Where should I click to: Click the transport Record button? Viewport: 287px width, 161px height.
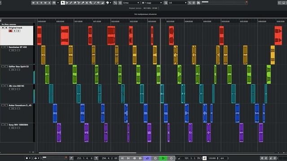tap(171, 158)
